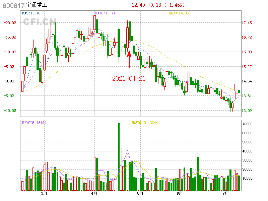Screen dimensions: 268x201
Task: Click the MAVOL5:16194 volume label
Action: click(x=34, y=123)
